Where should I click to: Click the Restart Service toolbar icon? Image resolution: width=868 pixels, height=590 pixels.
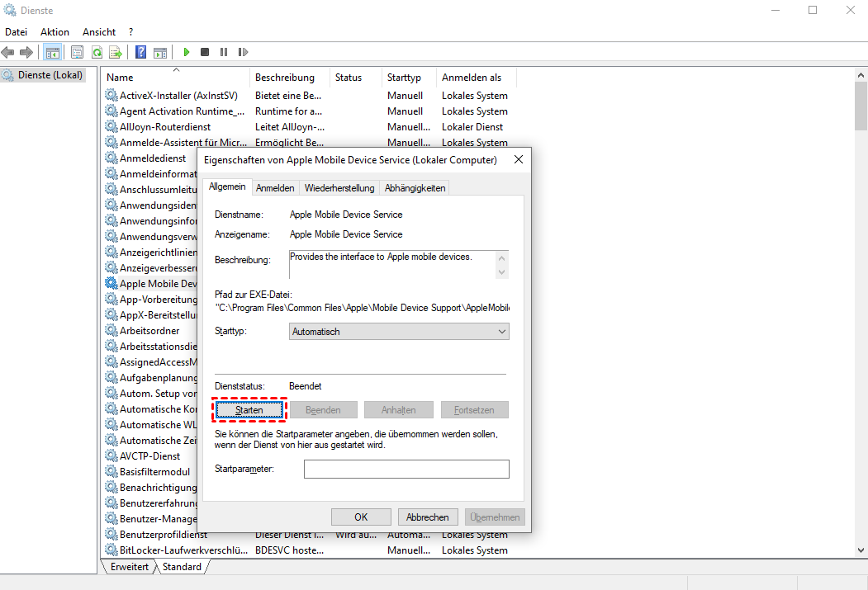pyautogui.click(x=243, y=52)
